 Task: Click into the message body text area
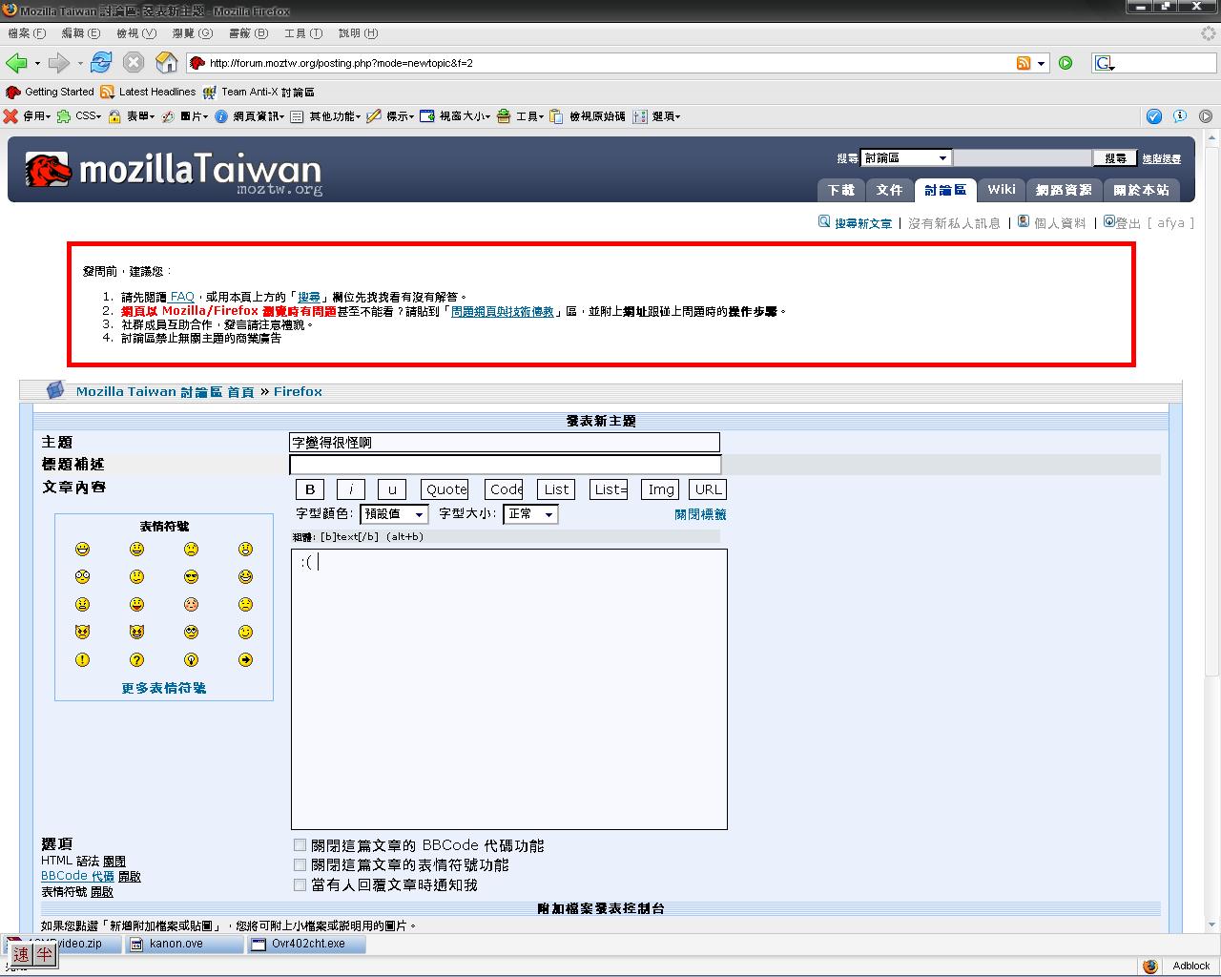tap(509, 689)
